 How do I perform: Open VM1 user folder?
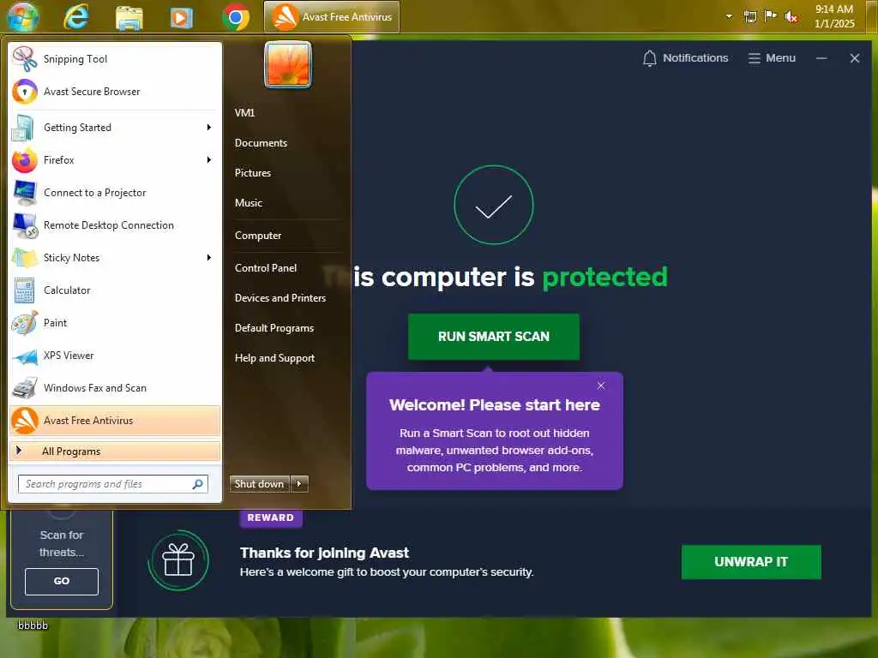pos(244,112)
